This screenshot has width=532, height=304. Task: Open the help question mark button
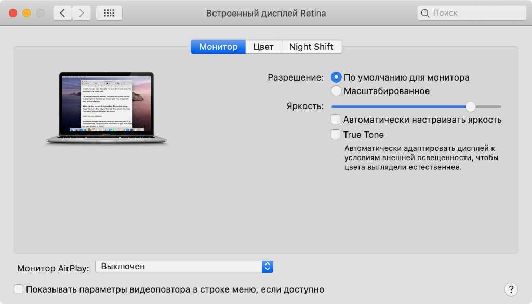(x=510, y=289)
